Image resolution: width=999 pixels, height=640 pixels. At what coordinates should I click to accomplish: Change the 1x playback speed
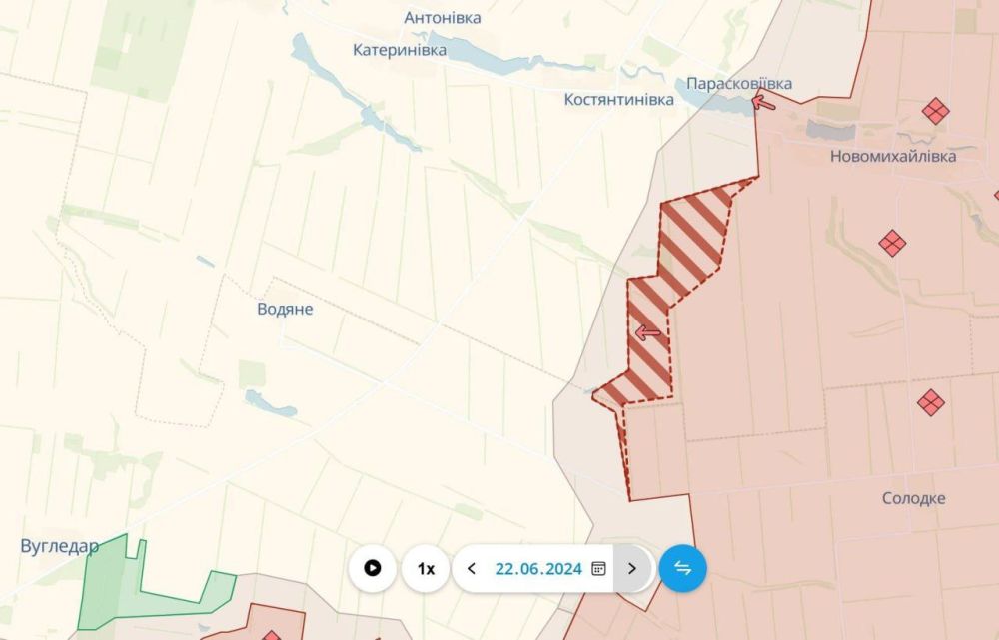coord(426,568)
